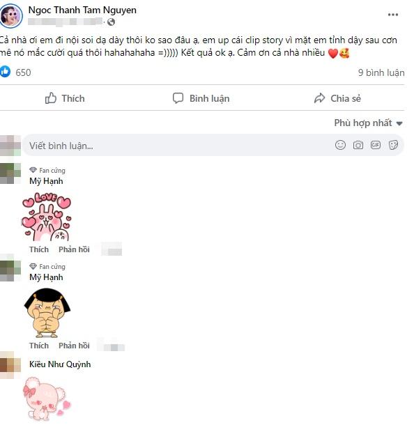Screen dimensions: 414x425
Task: Open the 9 bình luận comments count
Action: point(381,72)
